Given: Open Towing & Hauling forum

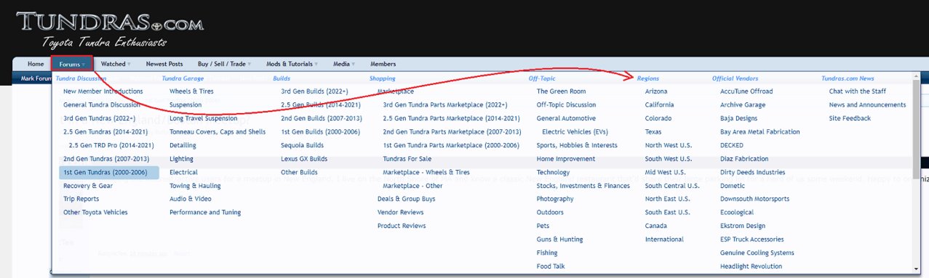Looking at the screenshot, I should [x=195, y=186].
